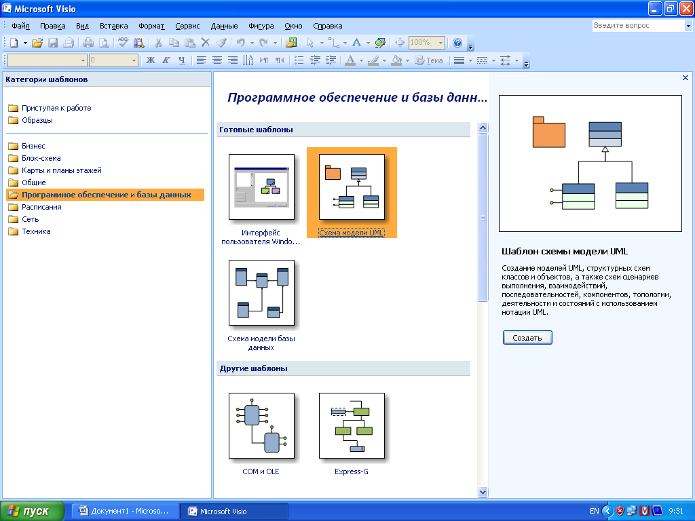Screen dimensions: 695x521
Task: Toggle italic К formatting
Action: tap(166, 60)
